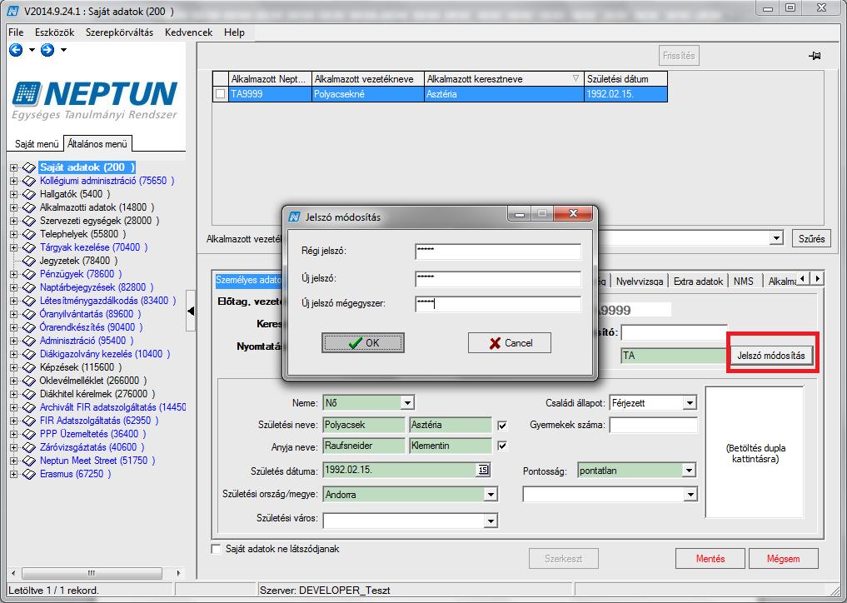Open the Családi állapot dropdown
Screen dimensions: 847x603
(x=690, y=403)
